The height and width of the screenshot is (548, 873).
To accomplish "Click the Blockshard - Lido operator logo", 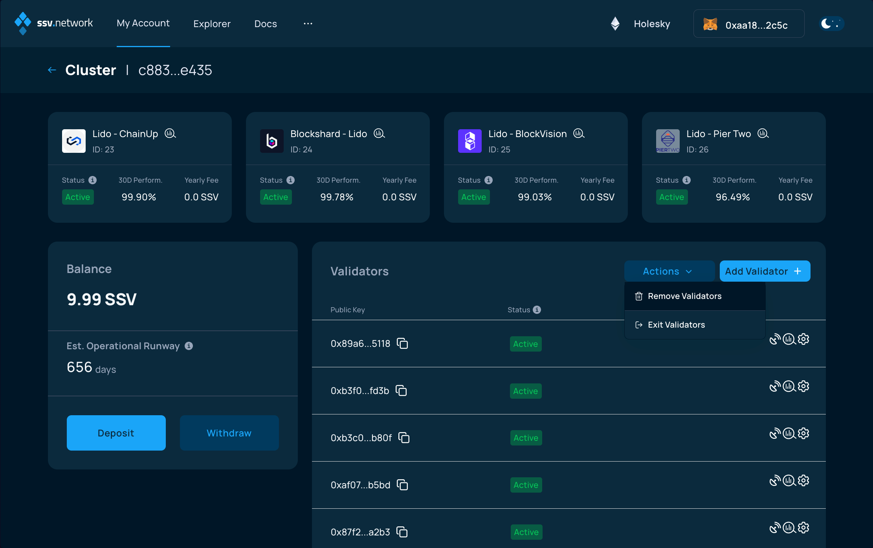I will [x=272, y=141].
